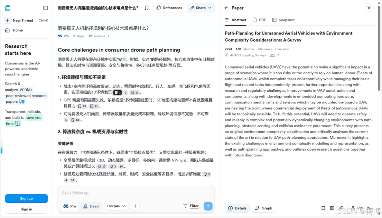Screen dimensions: 382x218
Task: Open citation 4 on the last bullet
Action: point(66,180)
